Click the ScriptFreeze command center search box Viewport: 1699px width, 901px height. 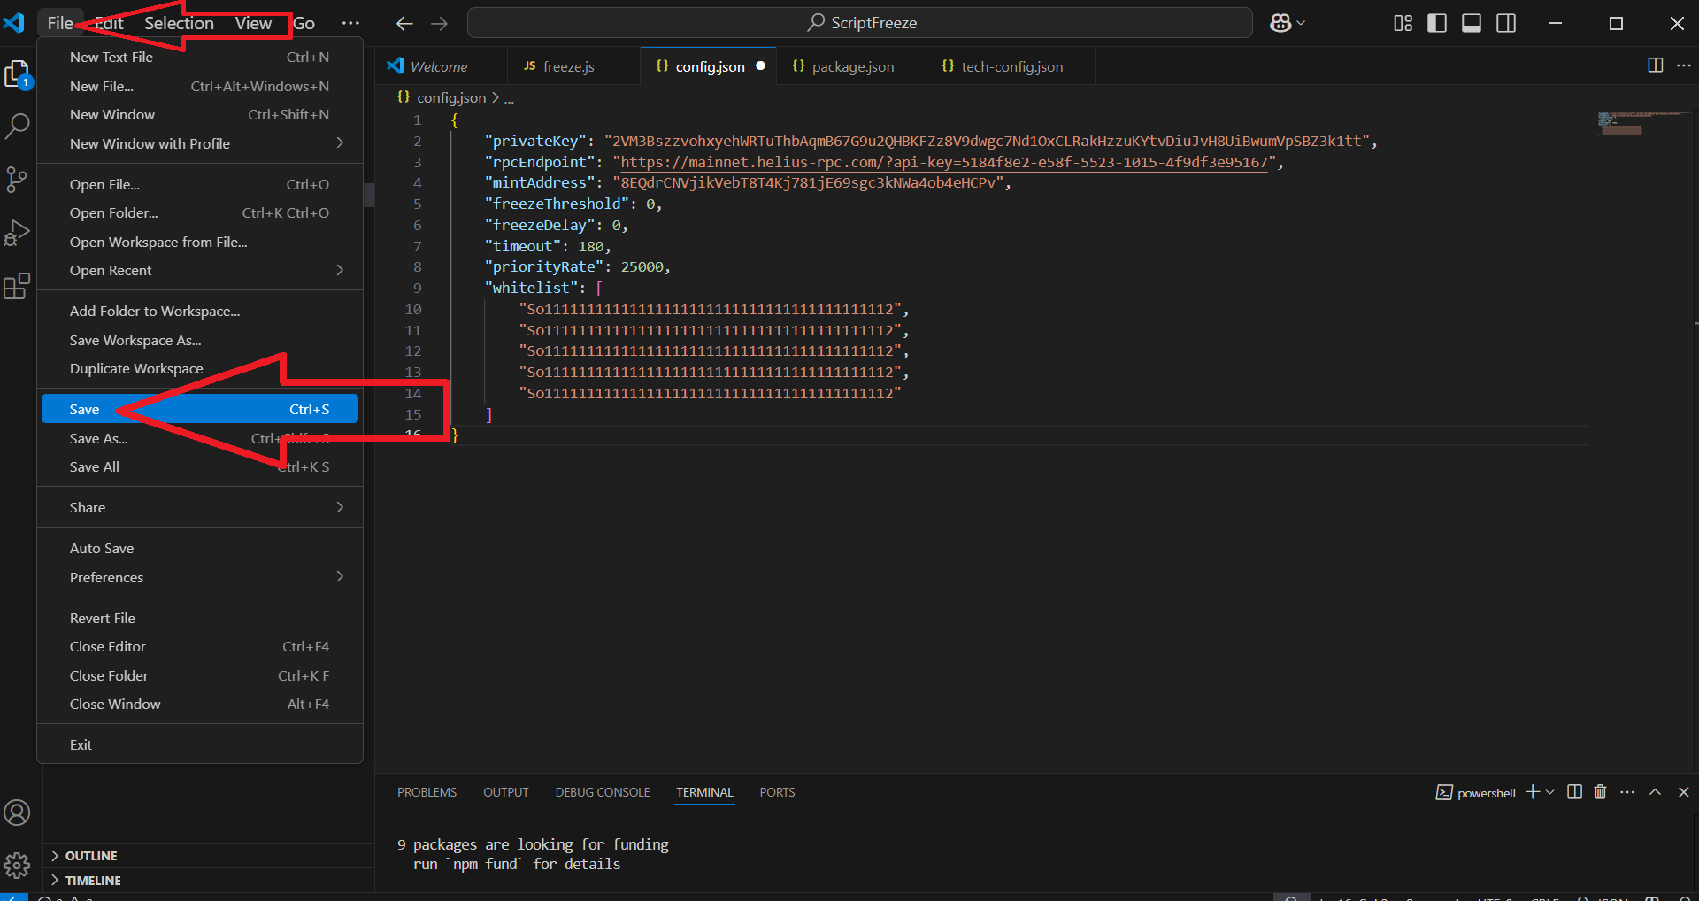[x=859, y=23]
